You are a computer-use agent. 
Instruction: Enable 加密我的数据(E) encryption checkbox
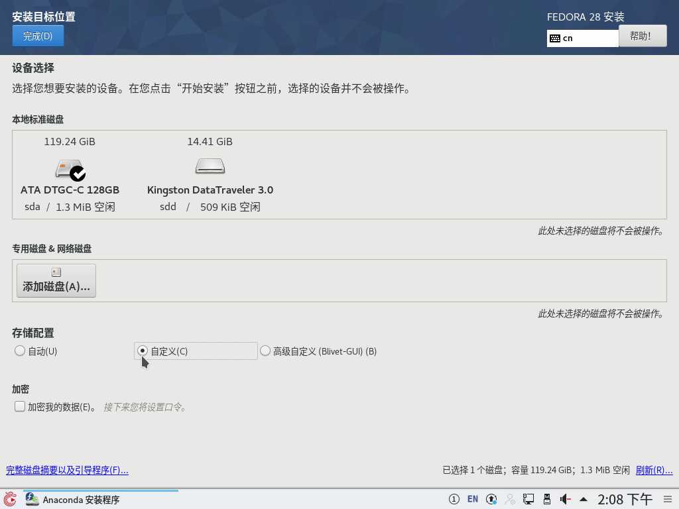(19, 406)
